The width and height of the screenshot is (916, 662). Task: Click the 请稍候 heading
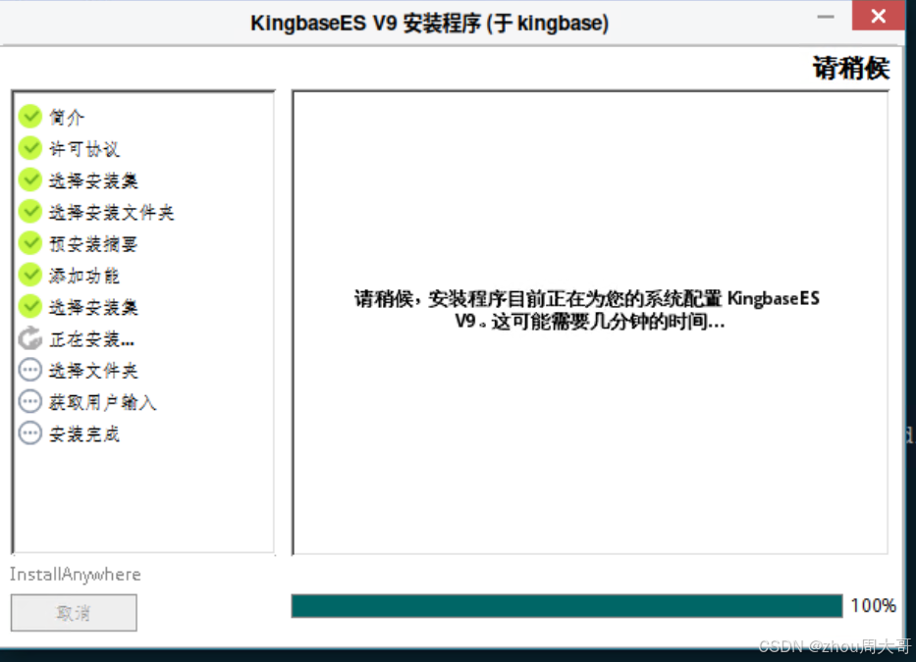851,68
